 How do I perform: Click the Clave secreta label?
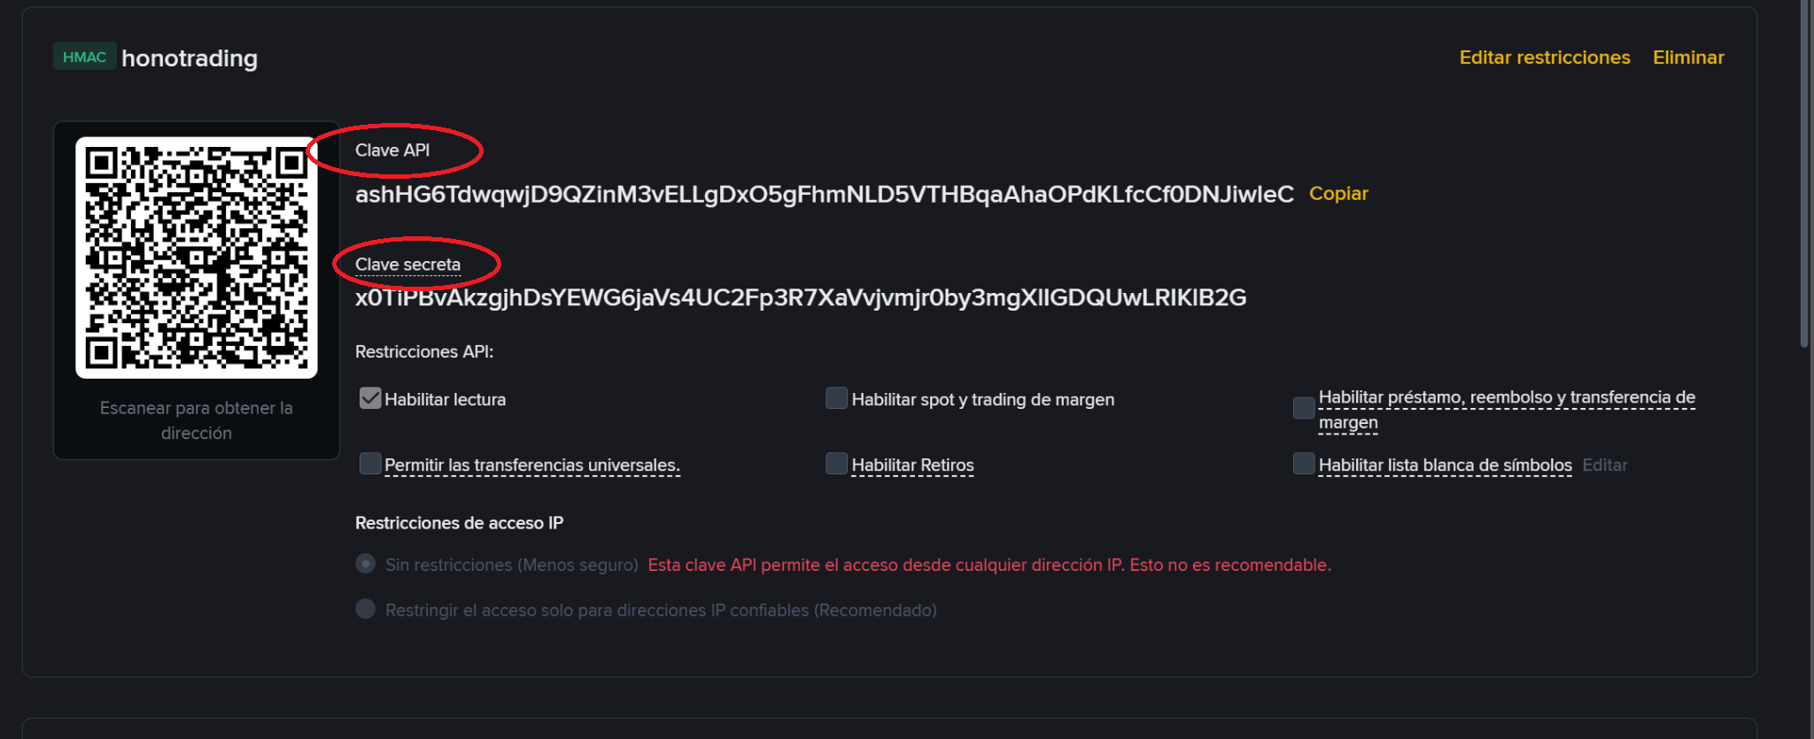407,265
